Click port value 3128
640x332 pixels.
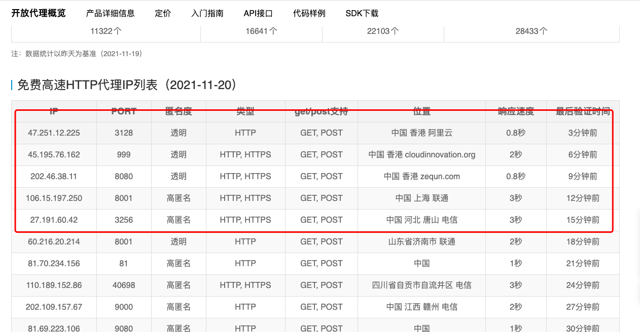[x=124, y=133]
